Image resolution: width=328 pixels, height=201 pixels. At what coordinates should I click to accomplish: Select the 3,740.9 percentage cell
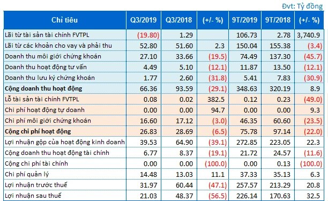(x=309, y=35)
